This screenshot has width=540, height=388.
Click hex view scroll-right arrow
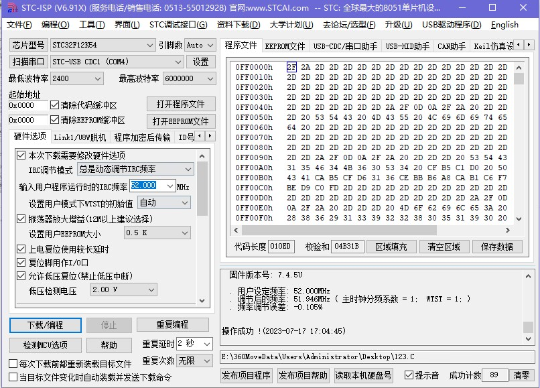click(x=508, y=230)
